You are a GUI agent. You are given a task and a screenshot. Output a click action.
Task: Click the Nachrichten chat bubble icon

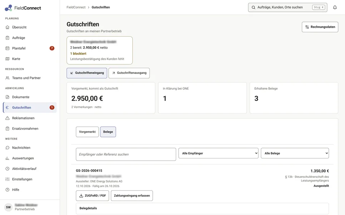pyautogui.click(x=8, y=148)
